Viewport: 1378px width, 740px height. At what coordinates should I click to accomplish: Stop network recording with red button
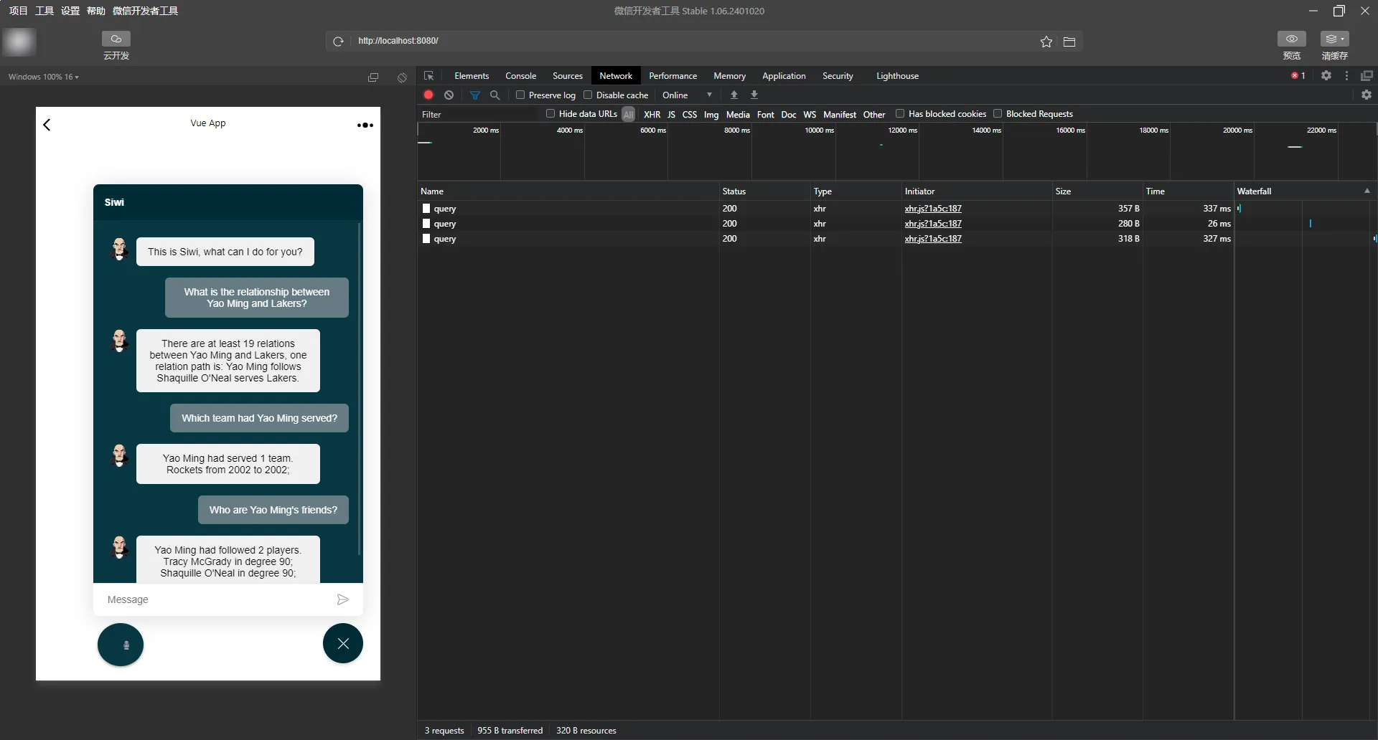(428, 95)
